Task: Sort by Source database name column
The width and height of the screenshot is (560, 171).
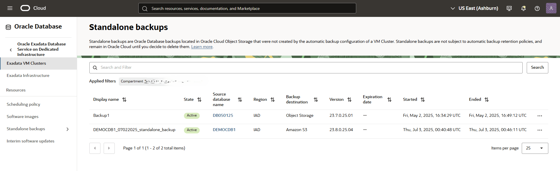Action: click(x=240, y=100)
